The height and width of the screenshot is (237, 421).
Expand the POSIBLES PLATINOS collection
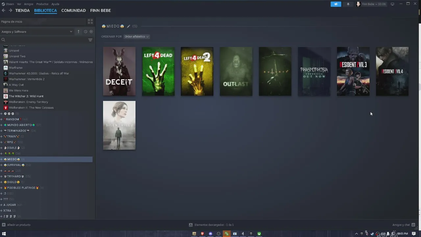pyautogui.click(x=1, y=188)
